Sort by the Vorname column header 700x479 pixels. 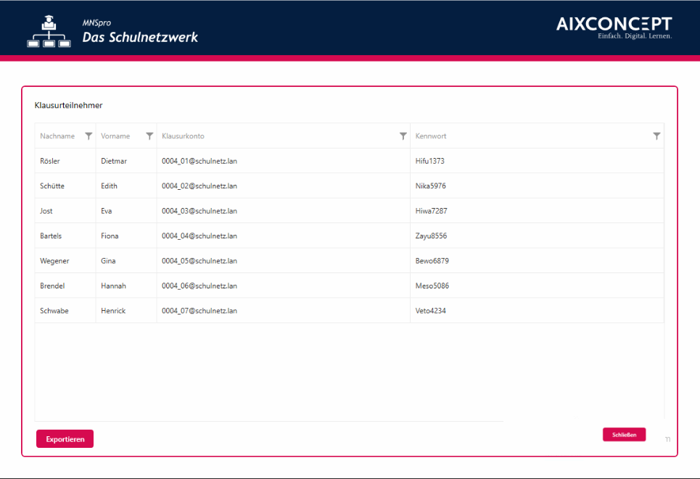[x=116, y=136]
